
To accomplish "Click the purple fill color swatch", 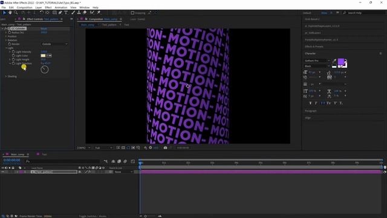I will point(341,62).
